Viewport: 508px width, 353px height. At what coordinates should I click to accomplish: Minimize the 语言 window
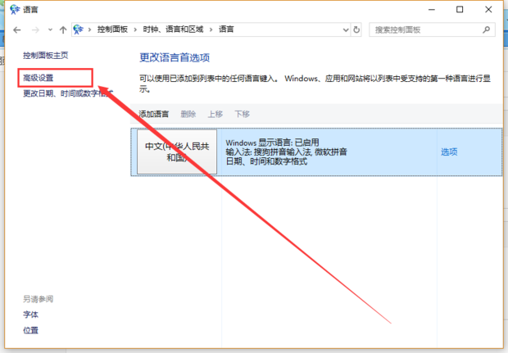point(432,10)
